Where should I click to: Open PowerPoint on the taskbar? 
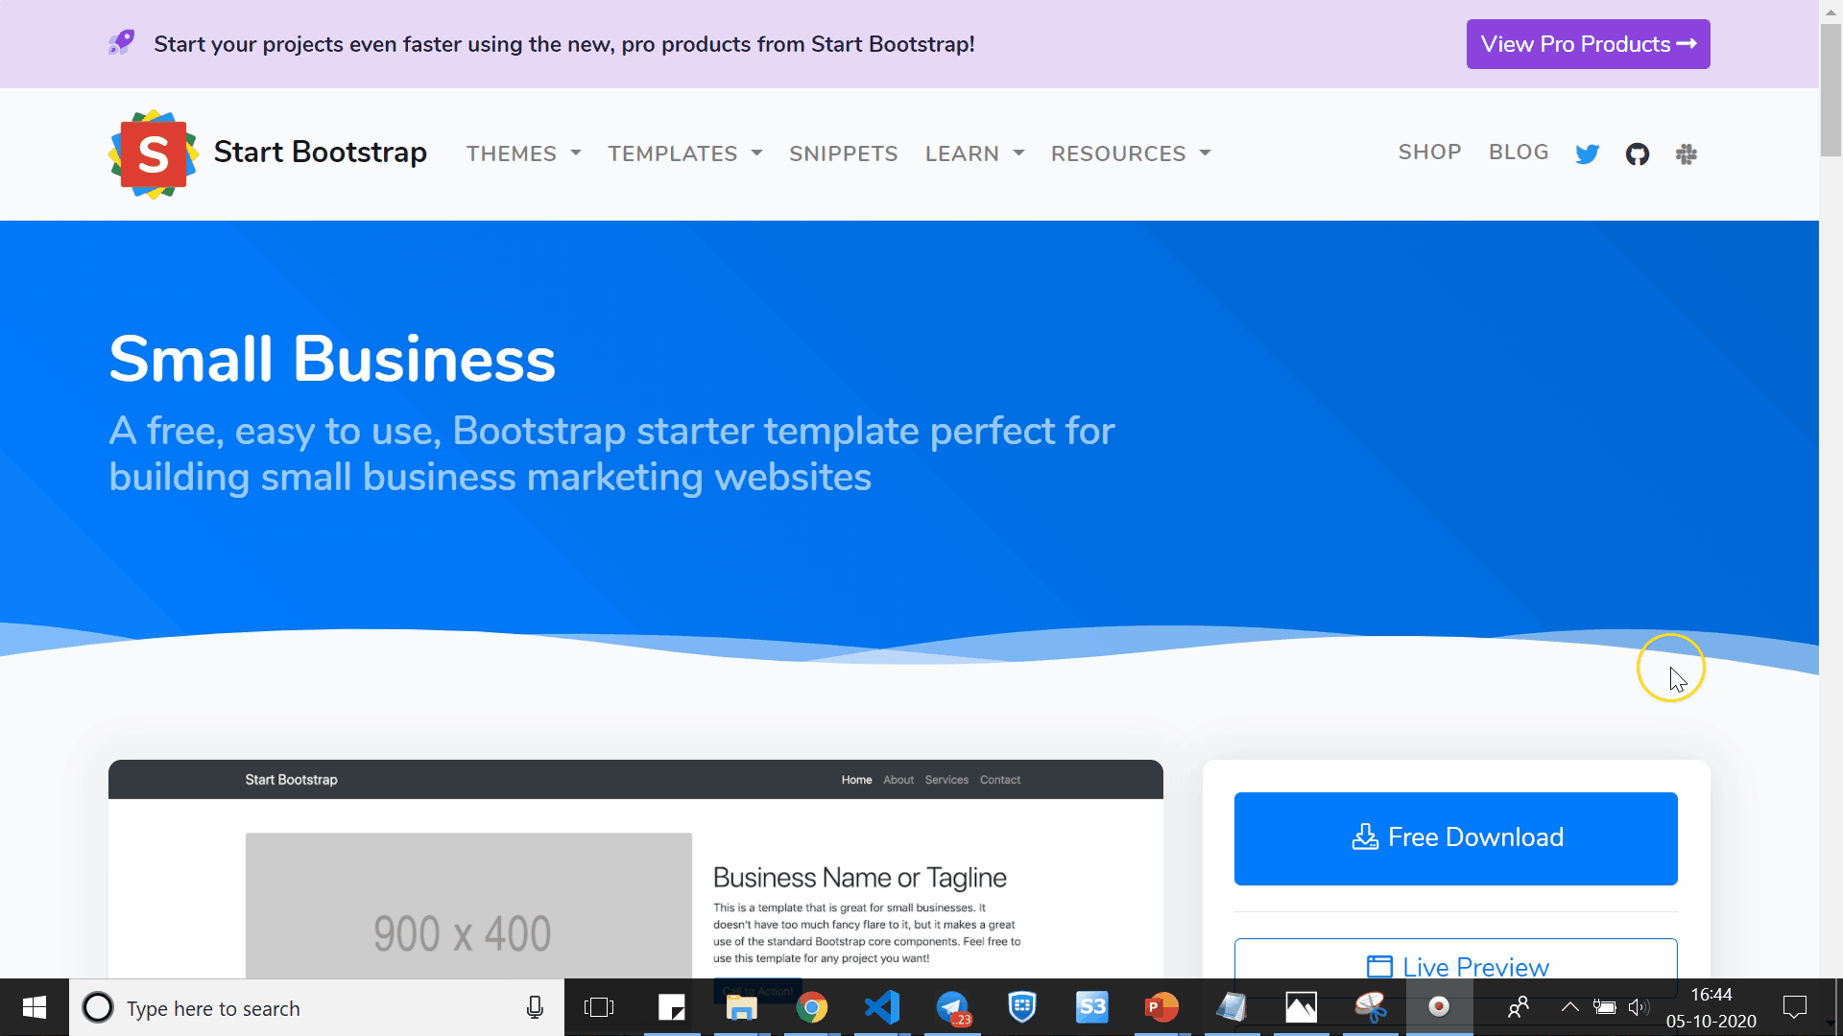pos(1161,1007)
